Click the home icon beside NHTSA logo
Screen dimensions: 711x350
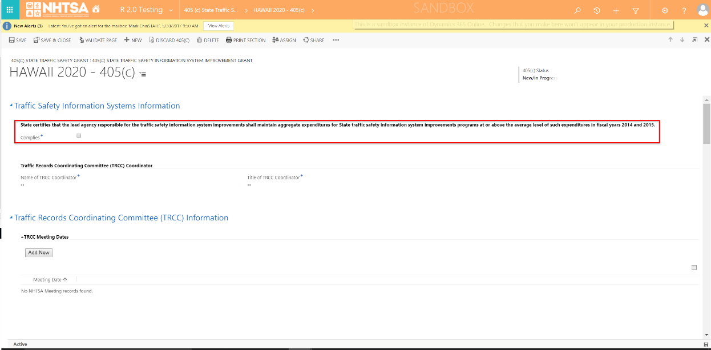coord(96,10)
